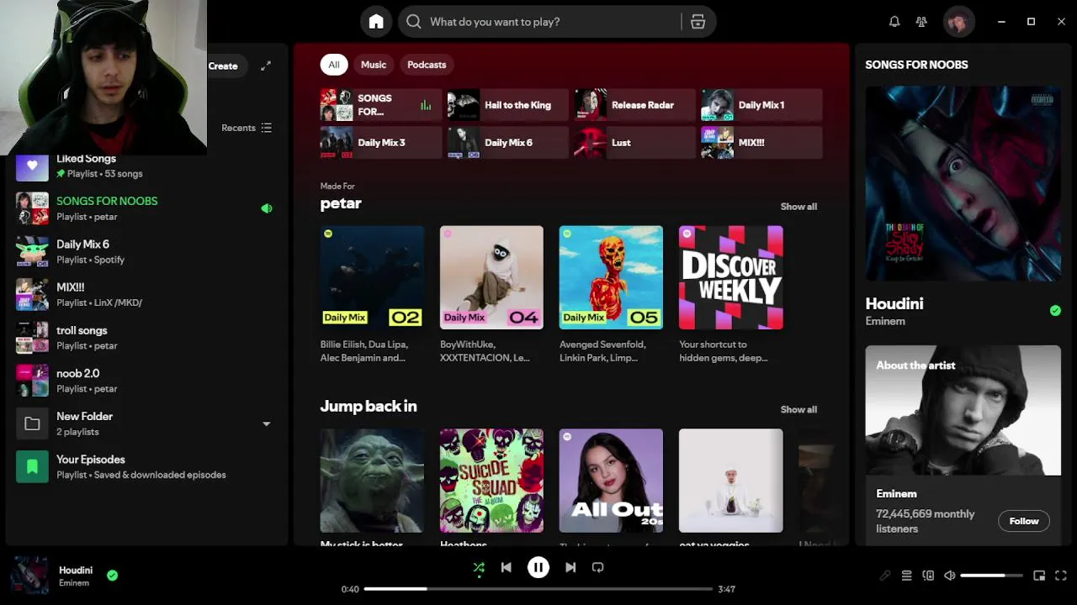1077x605 pixels.
Task: Click the SONGS FOR NOOBS panel heading
Action: (916, 65)
